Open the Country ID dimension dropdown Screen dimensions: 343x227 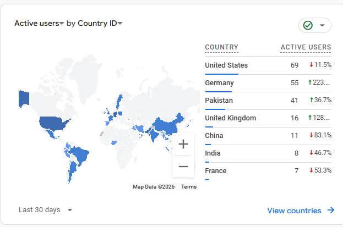(100, 23)
